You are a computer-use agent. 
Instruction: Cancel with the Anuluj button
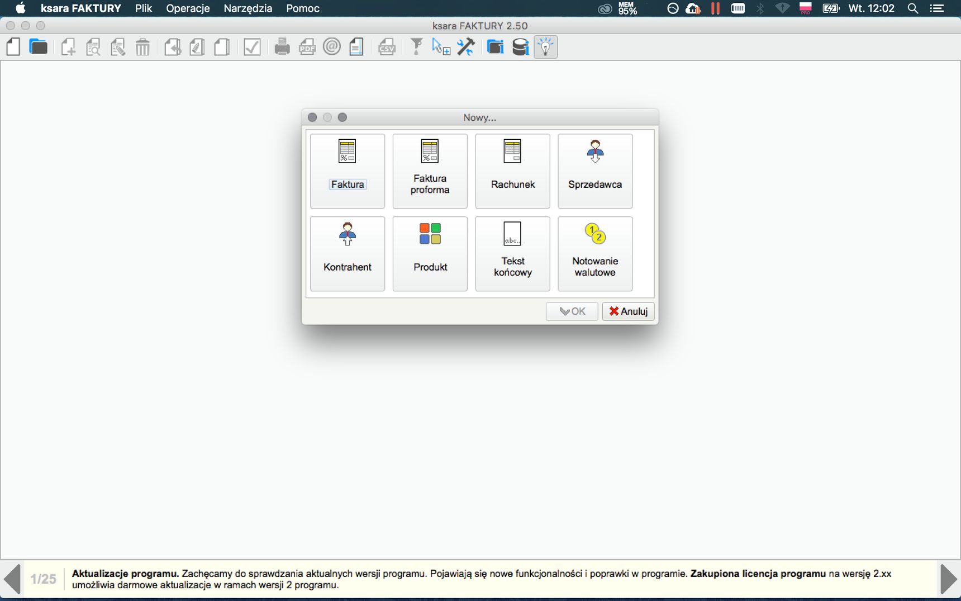628,311
